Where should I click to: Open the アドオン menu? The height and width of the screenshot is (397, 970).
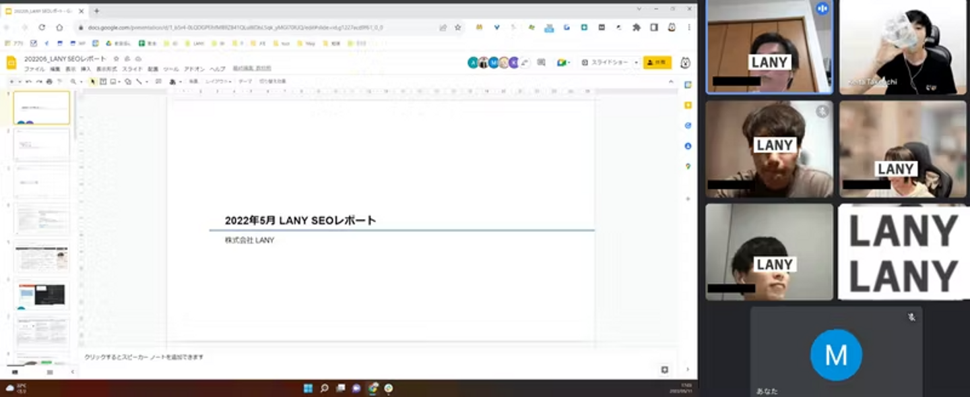[x=195, y=69]
